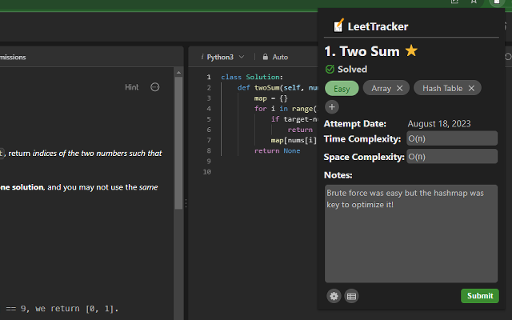Click the gold star favorite icon
This screenshot has width=512, height=320.
[x=411, y=50]
